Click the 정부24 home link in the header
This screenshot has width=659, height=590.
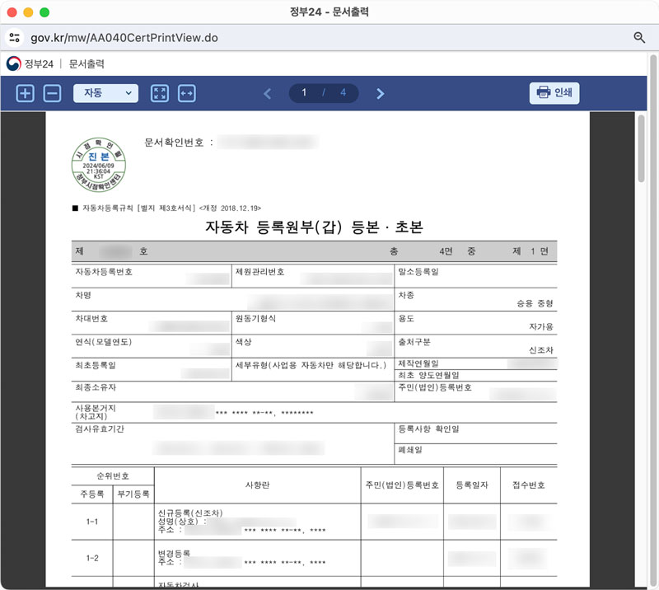[40, 63]
